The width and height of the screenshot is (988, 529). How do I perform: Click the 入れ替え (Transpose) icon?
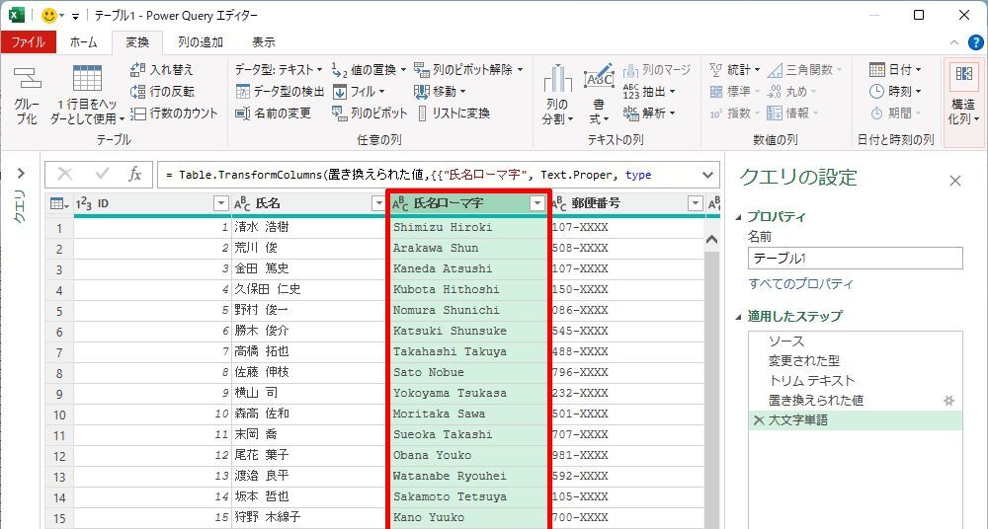click(138, 70)
